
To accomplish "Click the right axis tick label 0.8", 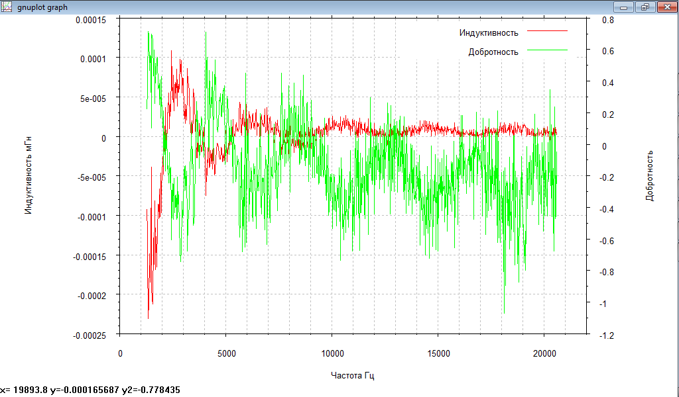I will (x=608, y=20).
